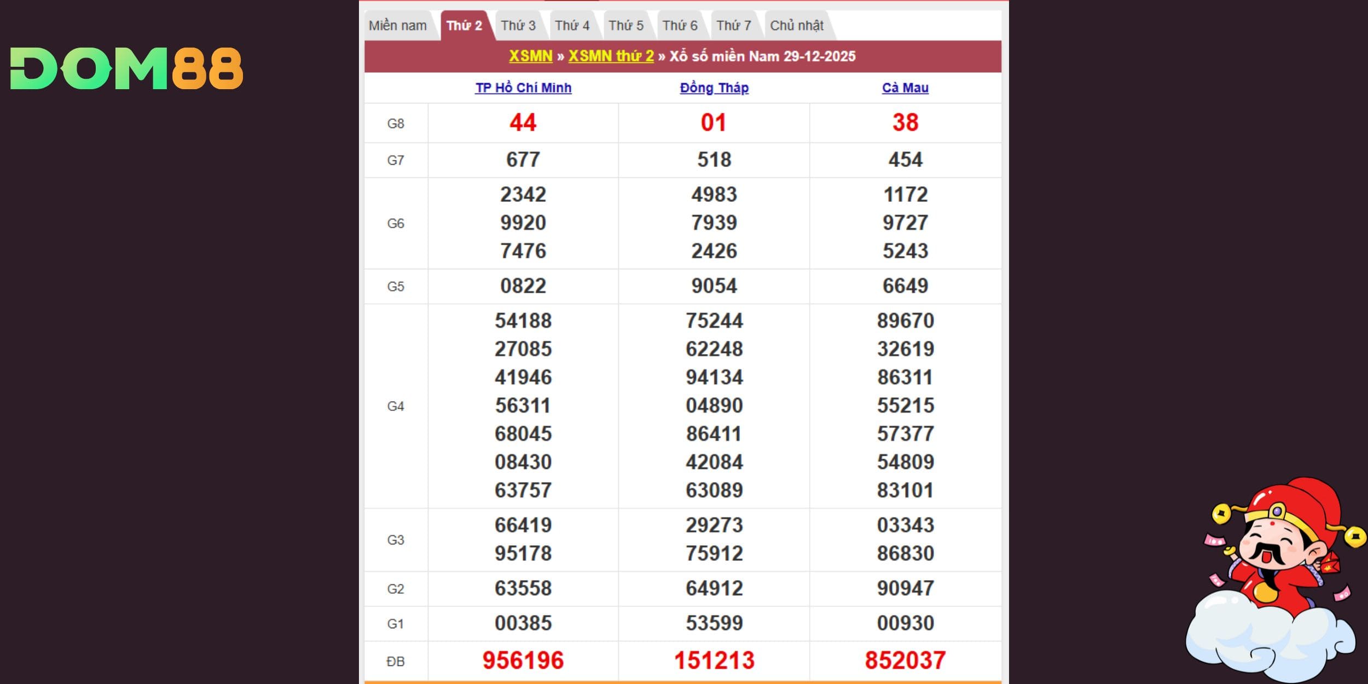
Task: Click the XSMN breadcrumb link
Action: pos(530,56)
